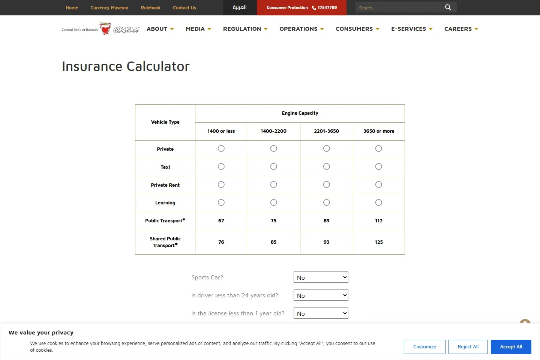Open the Rulebook link
This screenshot has width=540, height=360.
[x=151, y=7]
